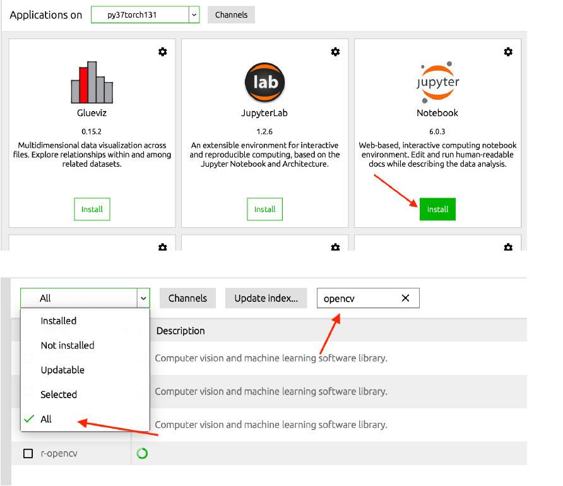Click the Notebook version 6.0.3 text

point(437,131)
